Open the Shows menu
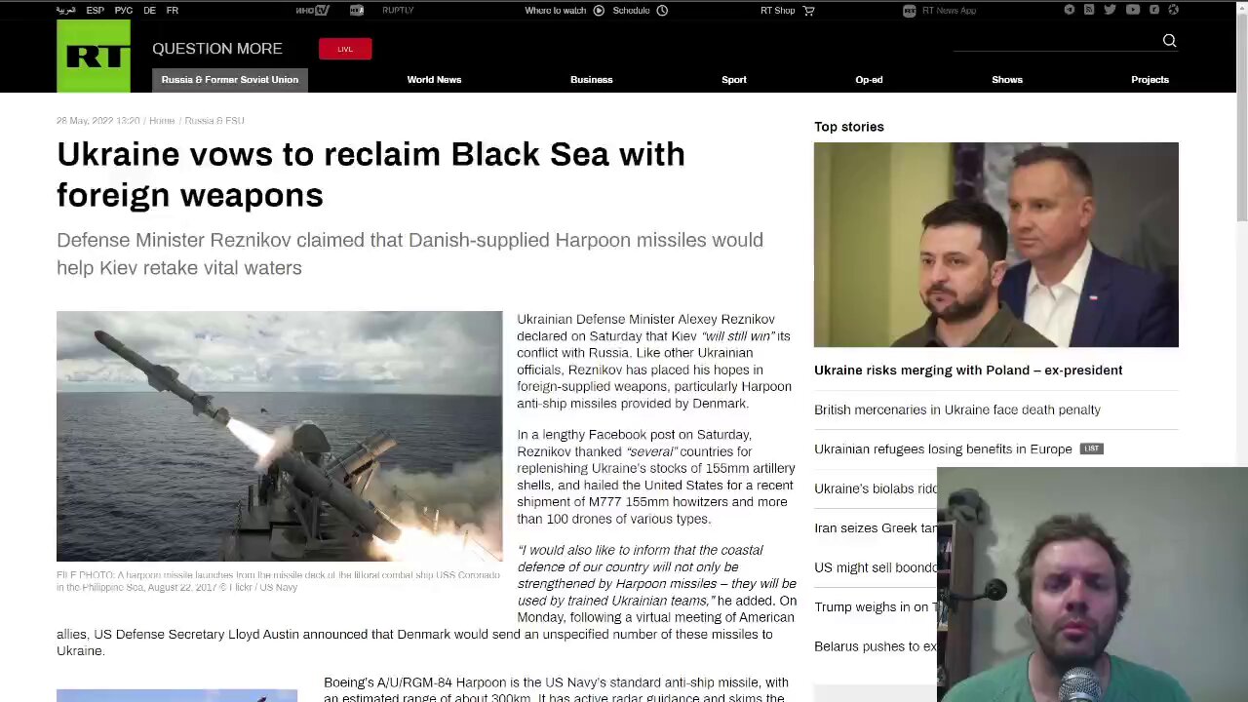1248x702 pixels. click(1007, 80)
